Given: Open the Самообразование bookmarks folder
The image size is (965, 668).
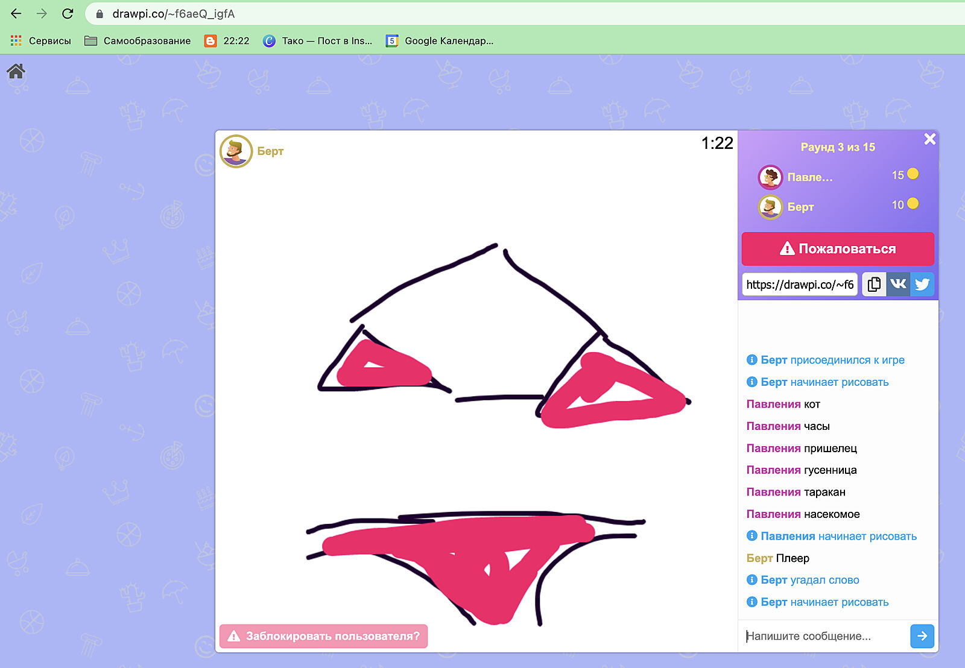Looking at the screenshot, I should (x=138, y=41).
